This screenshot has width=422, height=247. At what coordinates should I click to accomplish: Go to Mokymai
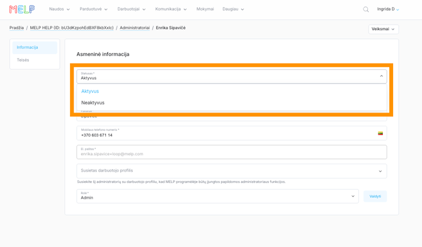click(205, 9)
